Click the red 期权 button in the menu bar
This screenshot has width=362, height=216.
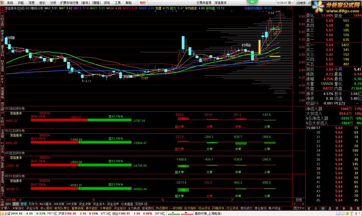143,3
